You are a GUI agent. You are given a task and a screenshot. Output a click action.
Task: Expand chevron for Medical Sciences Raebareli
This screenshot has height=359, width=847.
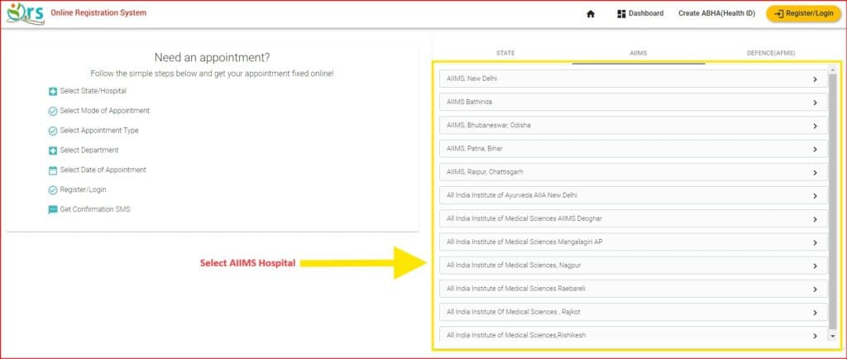click(x=815, y=290)
